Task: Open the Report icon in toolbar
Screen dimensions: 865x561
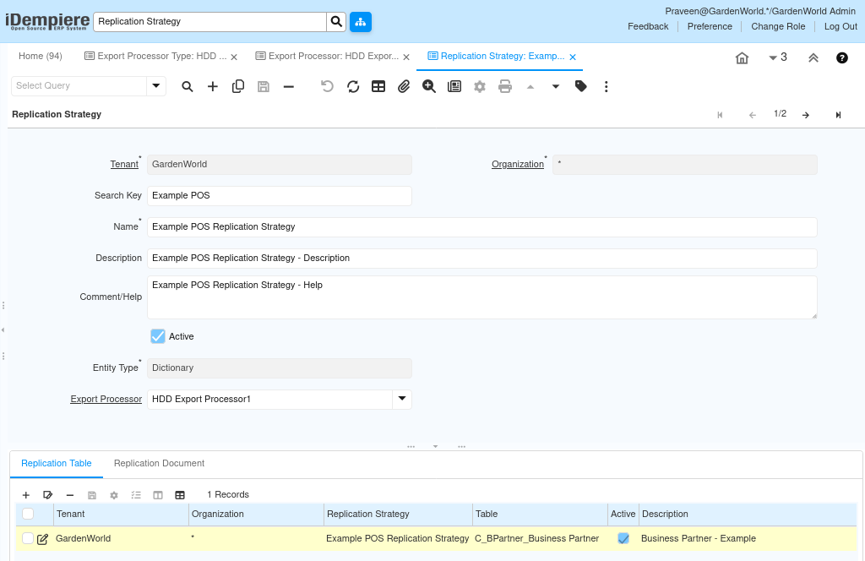Action: pos(454,87)
